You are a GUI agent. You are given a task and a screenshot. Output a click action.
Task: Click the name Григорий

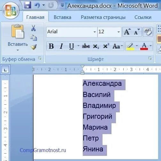point(97,117)
